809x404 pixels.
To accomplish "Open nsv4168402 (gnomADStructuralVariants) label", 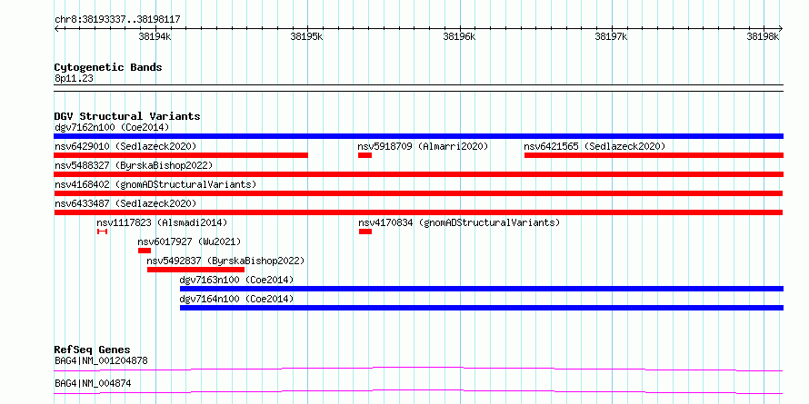I will pos(155,184).
